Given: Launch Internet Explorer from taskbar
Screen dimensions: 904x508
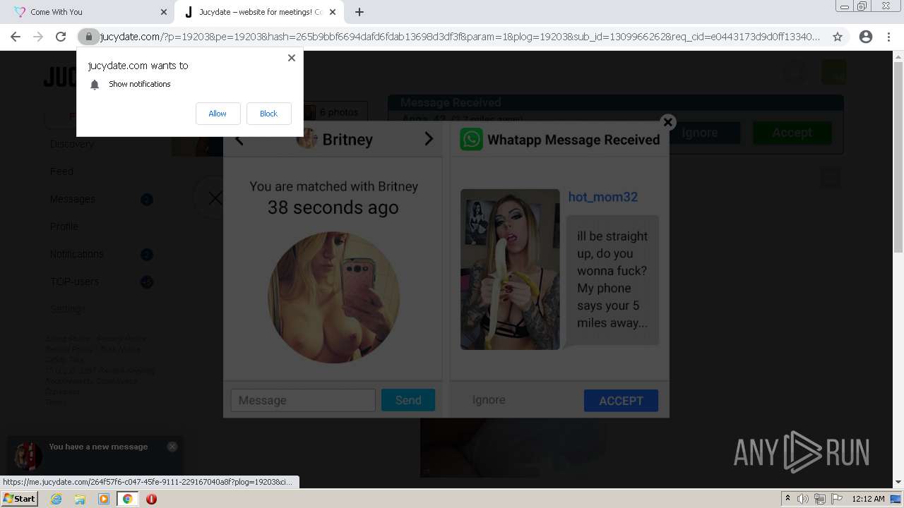Looking at the screenshot, I should click(56, 499).
